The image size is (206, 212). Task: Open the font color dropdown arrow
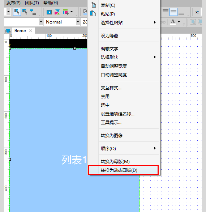pos(179,22)
